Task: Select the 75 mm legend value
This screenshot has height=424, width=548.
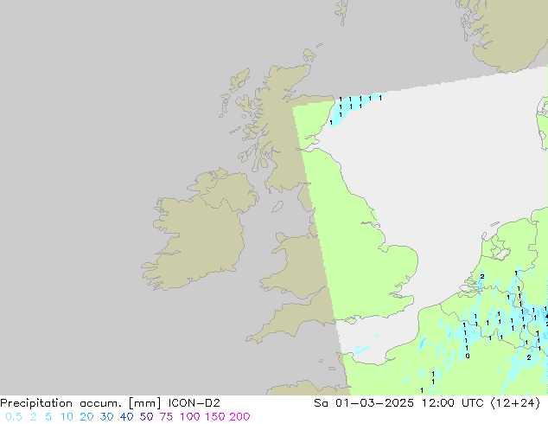Action: (166, 417)
